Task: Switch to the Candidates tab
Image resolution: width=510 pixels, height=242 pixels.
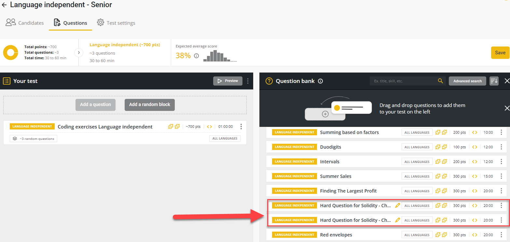Action: pos(25,23)
